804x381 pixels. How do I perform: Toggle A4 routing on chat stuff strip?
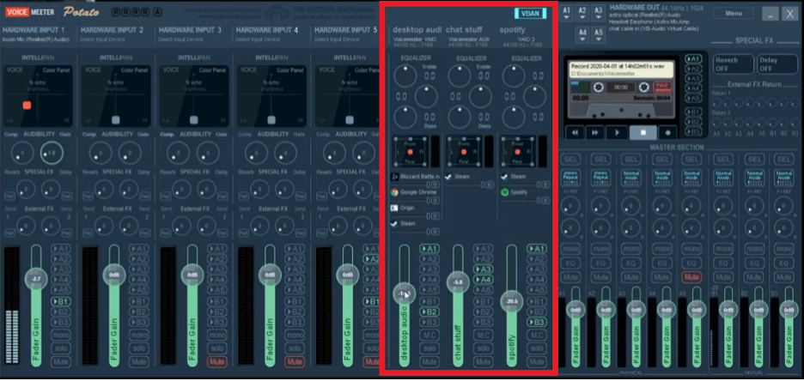tap(484, 280)
